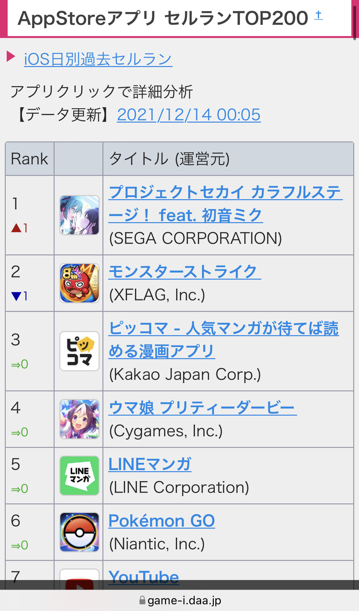The width and height of the screenshot is (359, 611).
Task: Open the ウマ娘 プリティーダービー title link
Action: coord(203,408)
